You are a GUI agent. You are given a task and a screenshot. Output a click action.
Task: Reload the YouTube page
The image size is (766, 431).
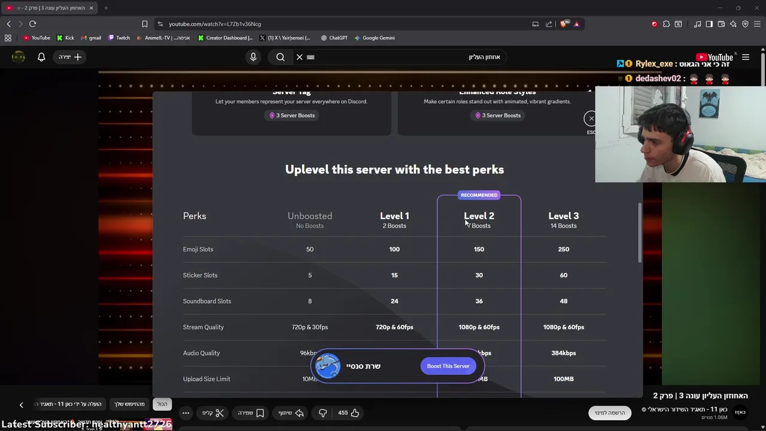pyautogui.click(x=32, y=24)
